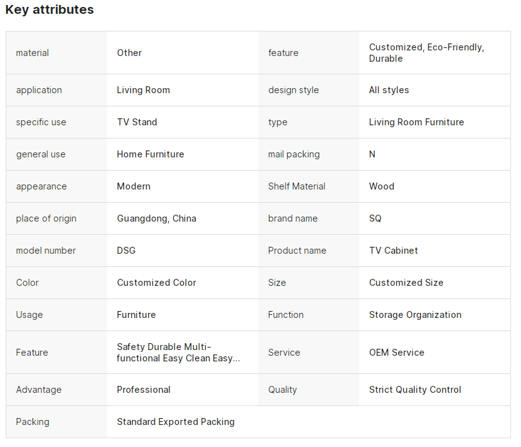This screenshot has height=447, width=521.
Task: Click the 'Storage Organization' function value
Action: coord(415,315)
